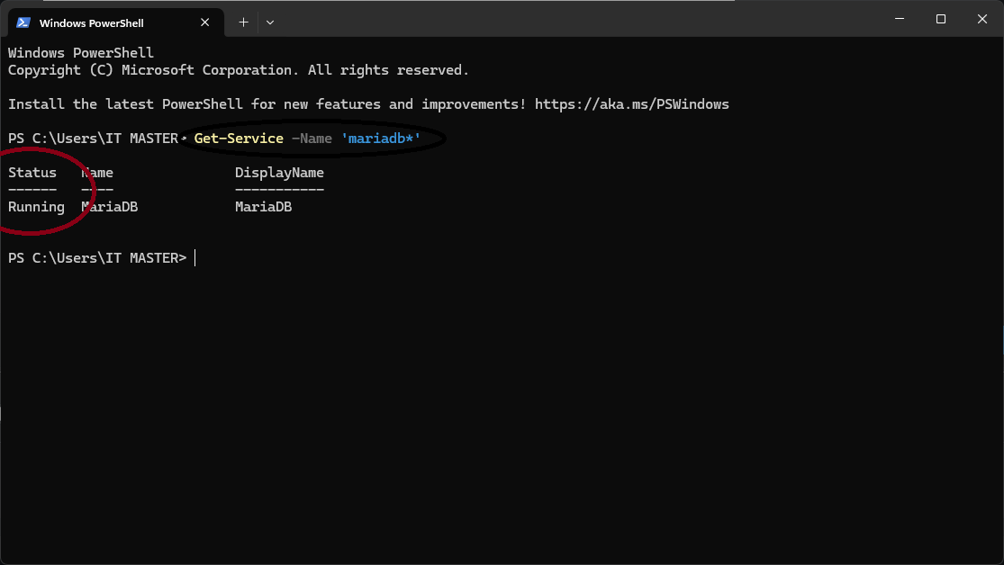Image resolution: width=1004 pixels, height=565 pixels.
Task: Click the Get-Service command text
Action: click(x=239, y=139)
